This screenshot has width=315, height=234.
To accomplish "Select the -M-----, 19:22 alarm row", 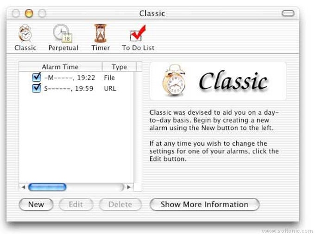I will [x=76, y=78].
